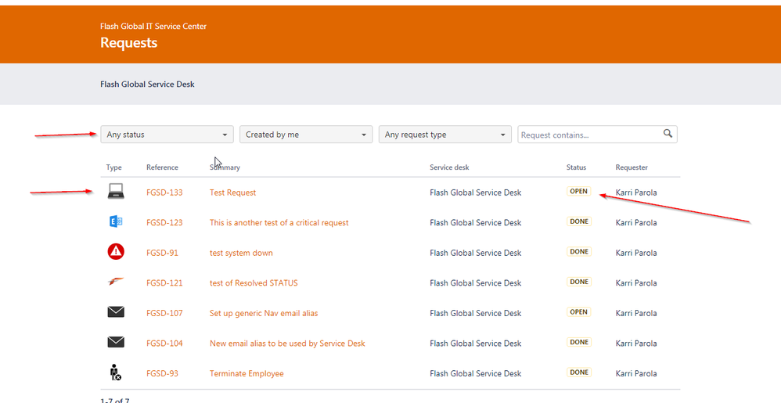Click the OPEN status badge for FGSD-107
781x403 pixels.
click(579, 312)
